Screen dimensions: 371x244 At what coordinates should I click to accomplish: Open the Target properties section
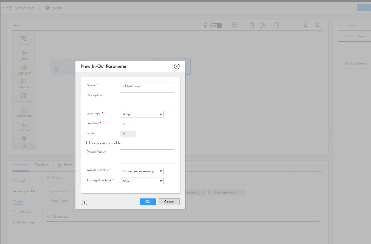tap(18, 201)
